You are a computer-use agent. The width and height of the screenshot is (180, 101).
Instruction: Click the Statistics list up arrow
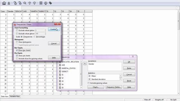(120, 75)
